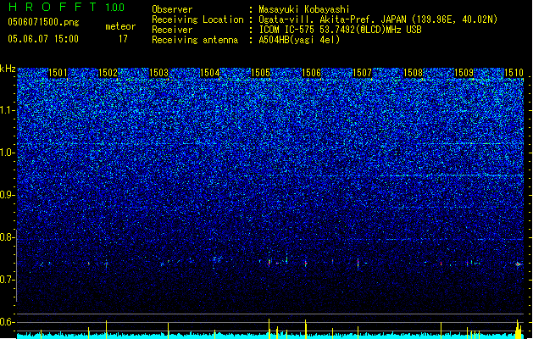Click the 1502 time marker
Image resolution: width=533 pixels, height=339 pixels.
[x=108, y=73]
